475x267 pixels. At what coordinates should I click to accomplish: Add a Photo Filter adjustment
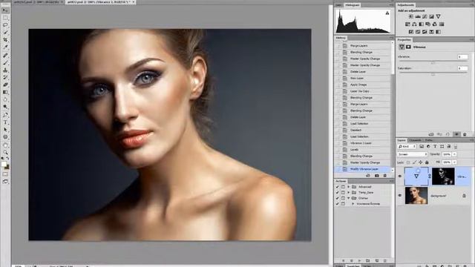(427, 24)
